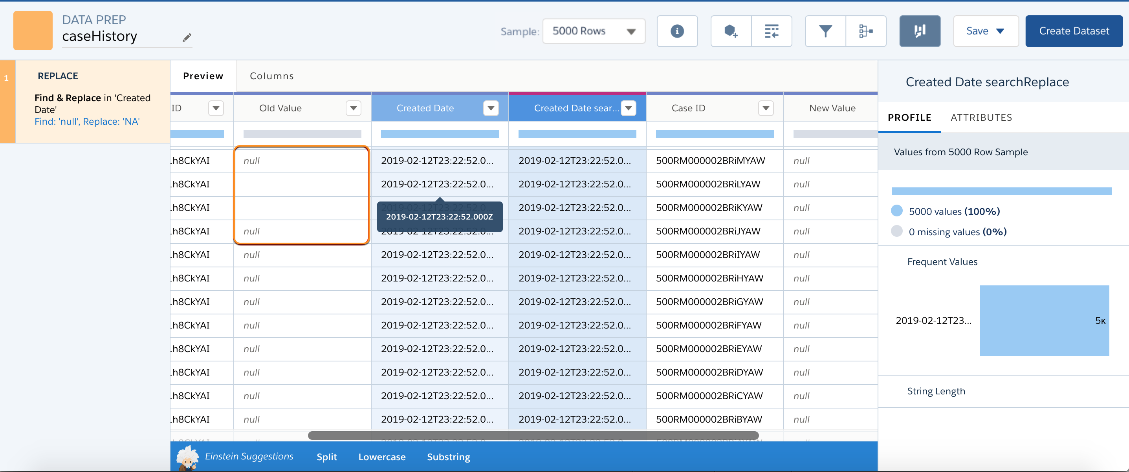Click the horizontal table scrollbar
The height and width of the screenshot is (472, 1129).
pyautogui.click(x=533, y=435)
